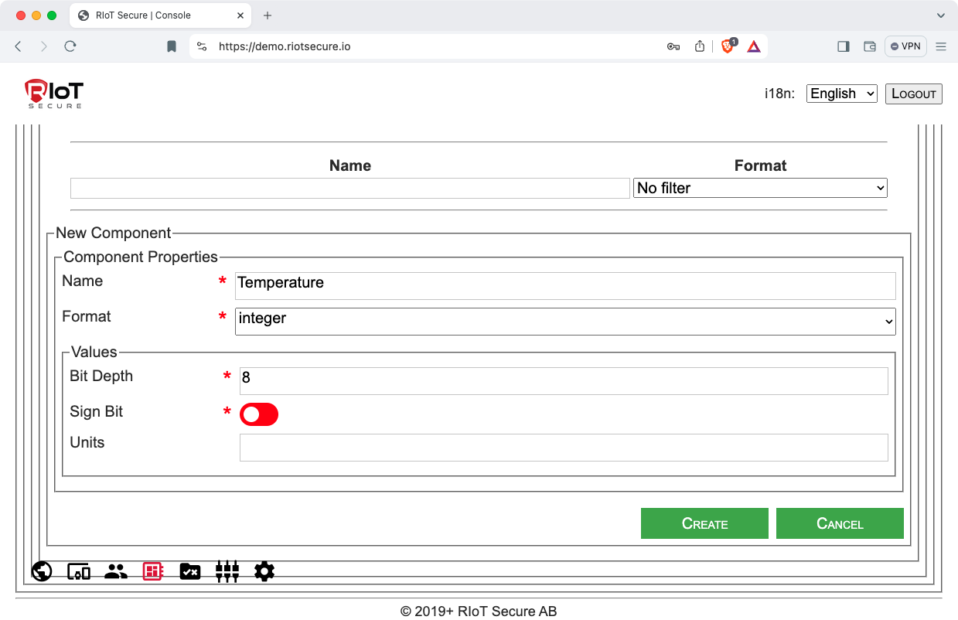Open the globe overview icon in bottom navigation

(x=42, y=571)
